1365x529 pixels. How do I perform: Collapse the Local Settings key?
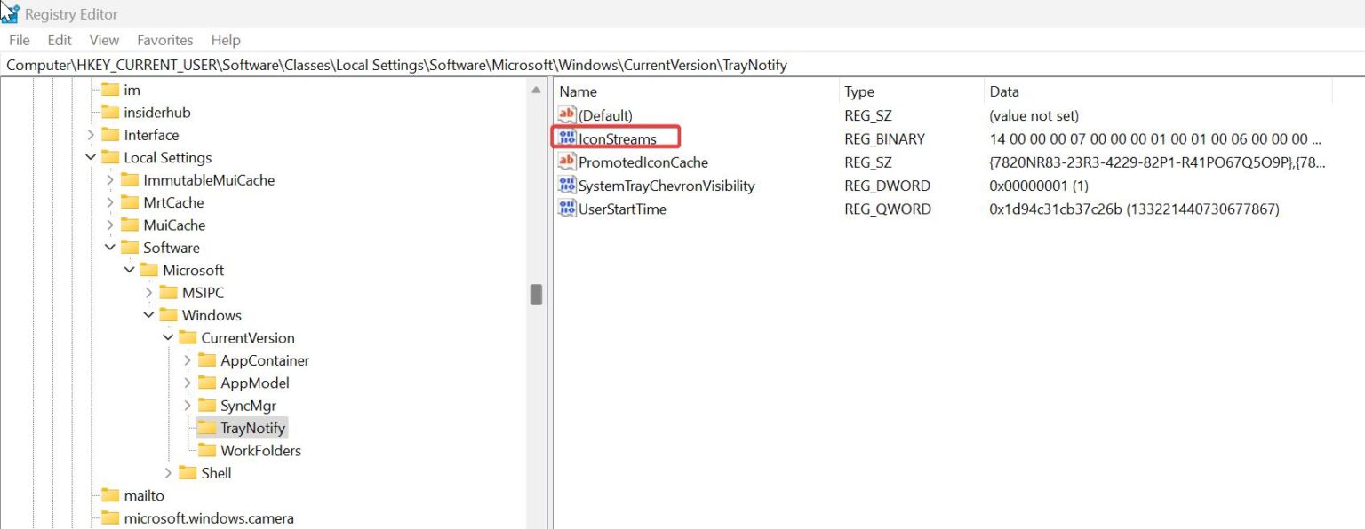tap(92, 157)
